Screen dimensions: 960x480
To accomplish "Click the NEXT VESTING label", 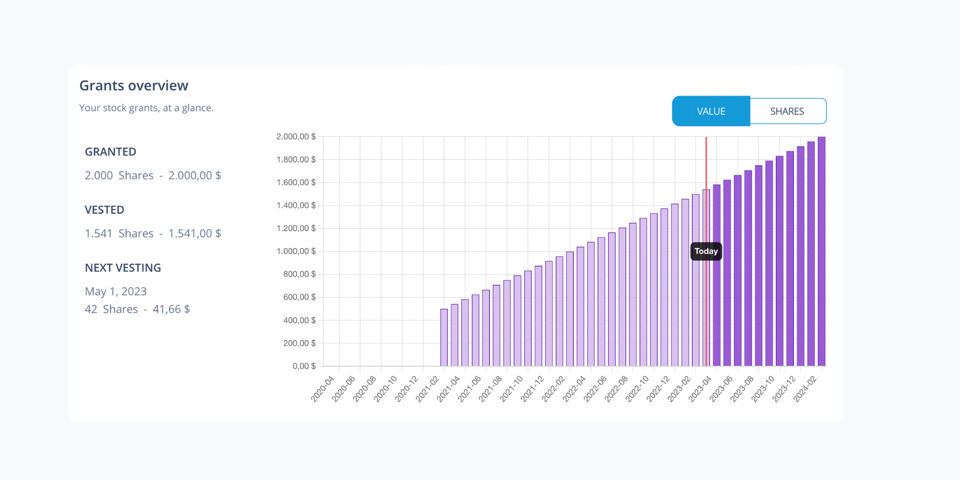I will tap(123, 268).
